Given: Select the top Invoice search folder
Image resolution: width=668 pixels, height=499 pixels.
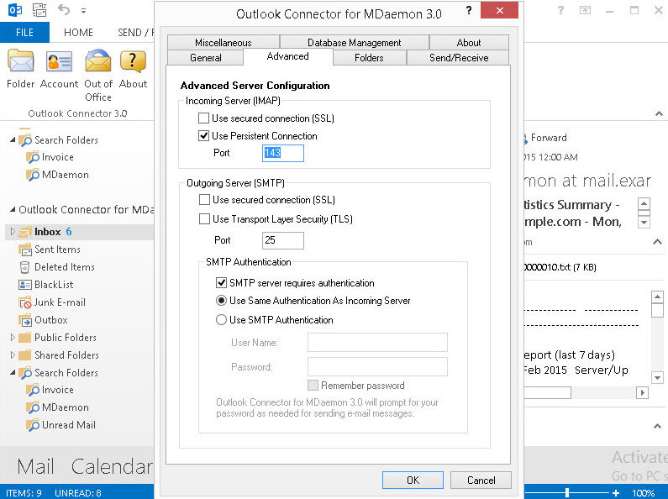Looking at the screenshot, I should pyautogui.click(x=57, y=157).
